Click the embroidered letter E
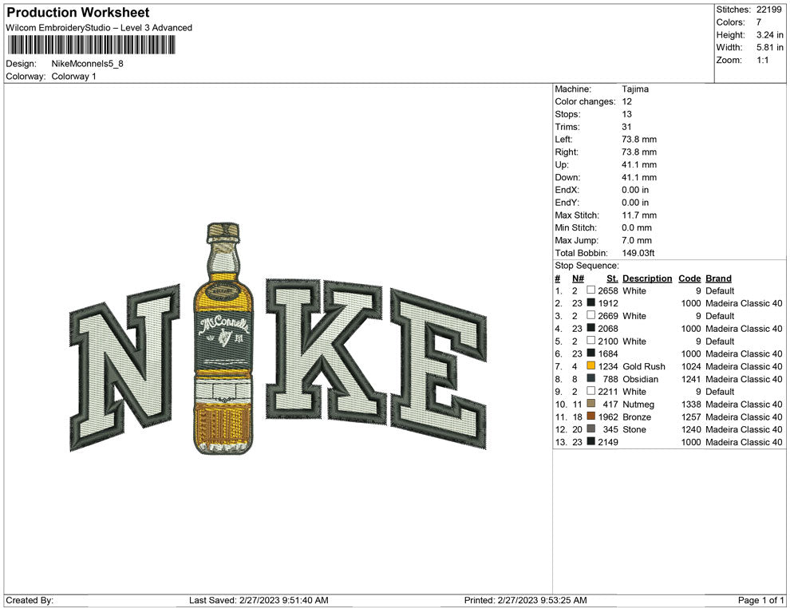This screenshot has height=608, width=790. coord(439,369)
